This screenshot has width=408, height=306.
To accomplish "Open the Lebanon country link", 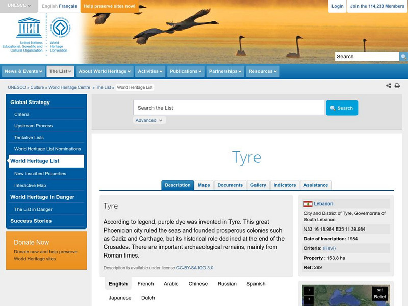I will (x=323, y=203).
